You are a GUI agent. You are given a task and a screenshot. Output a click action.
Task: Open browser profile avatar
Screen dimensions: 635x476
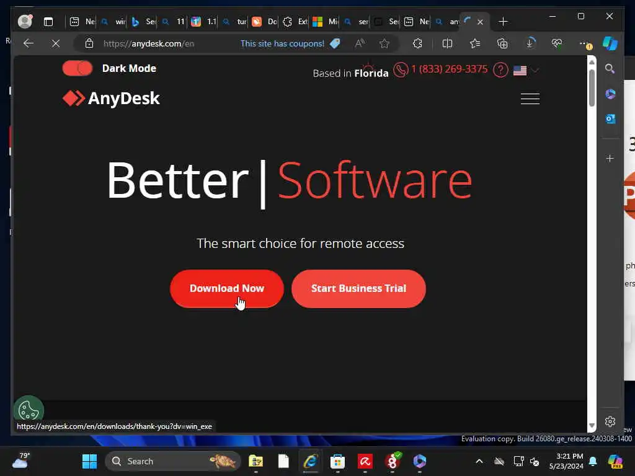tap(25, 21)
